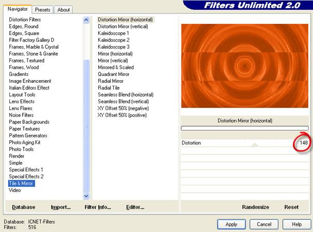Image resolution: width=313 pixels, height=232 pixels.
Task: Open the Editor... button
Action: pyautogui.click(x=135, y=207)
